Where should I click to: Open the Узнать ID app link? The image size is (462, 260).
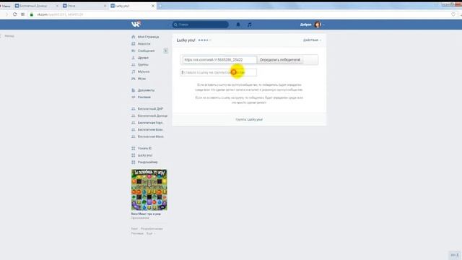click(x=144, y=148)
